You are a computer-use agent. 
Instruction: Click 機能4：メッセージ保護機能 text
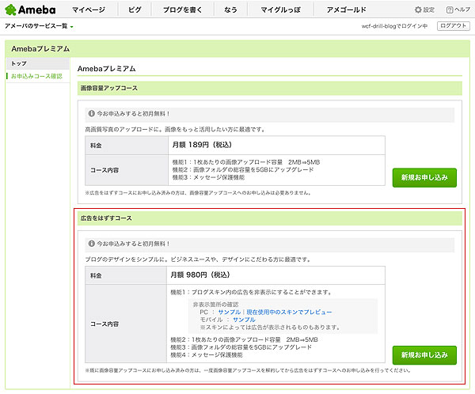point(207,355)
